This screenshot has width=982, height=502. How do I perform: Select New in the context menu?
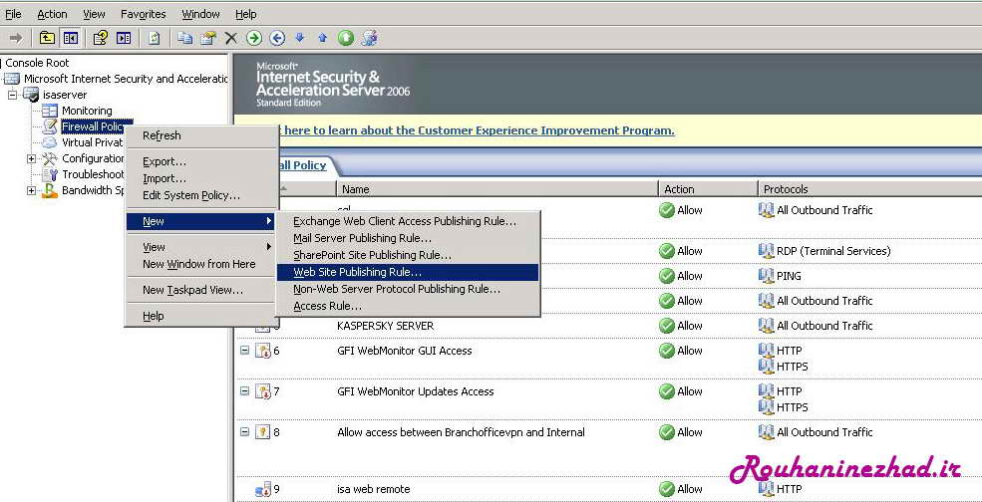pyautogui.click(x=201, y=221)
